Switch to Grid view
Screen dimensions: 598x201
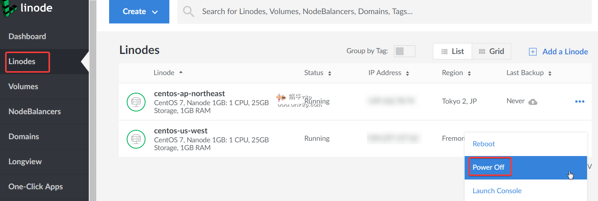coord(491,51)
